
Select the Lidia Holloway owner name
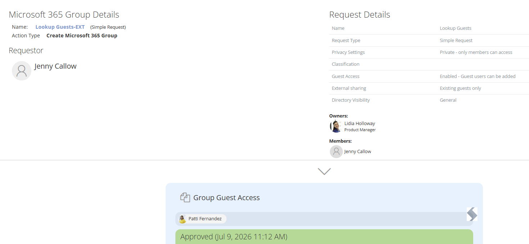pyautogui.click(x=360, y=123)
